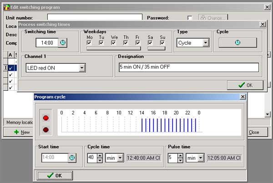Click the bright red LED indicator
The width and height of the screenshot is (273, 183).
point(46,118)
